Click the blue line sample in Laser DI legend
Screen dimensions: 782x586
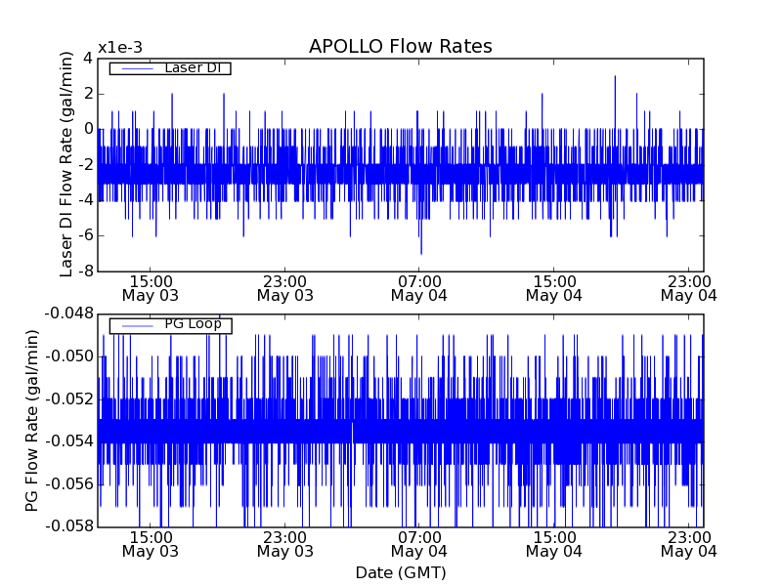coord(135,68)
